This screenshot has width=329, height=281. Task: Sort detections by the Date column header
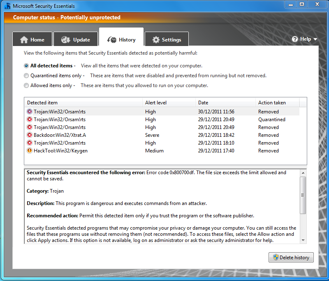[x=203, y=103]
